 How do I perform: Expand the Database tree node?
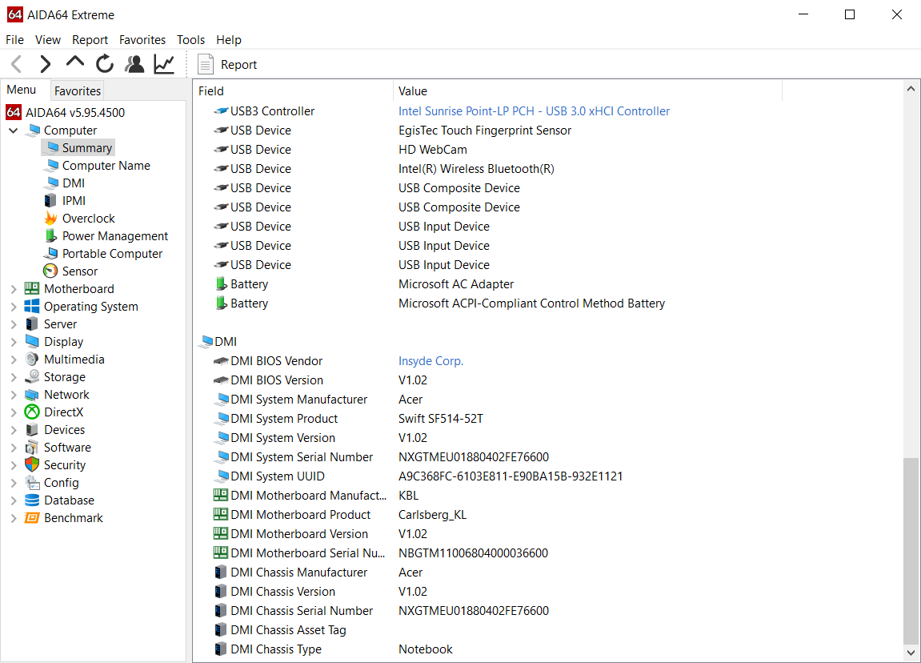click(14, 500)
